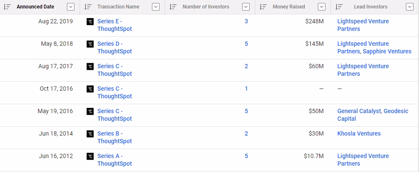The width and height of the screenshot is (419, 172).
Task: Sort table by Money Raised icon
Action: tap(263, 7)
